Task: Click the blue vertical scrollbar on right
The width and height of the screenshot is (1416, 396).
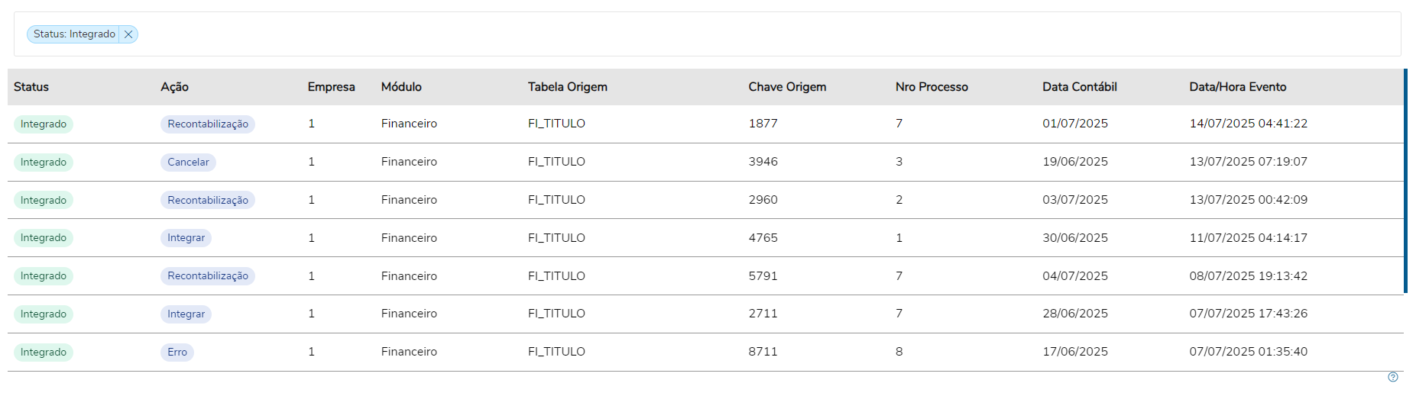Action: [x=1405, y=181]
